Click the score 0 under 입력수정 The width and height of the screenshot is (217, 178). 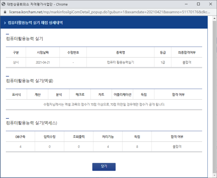point(50,146)
